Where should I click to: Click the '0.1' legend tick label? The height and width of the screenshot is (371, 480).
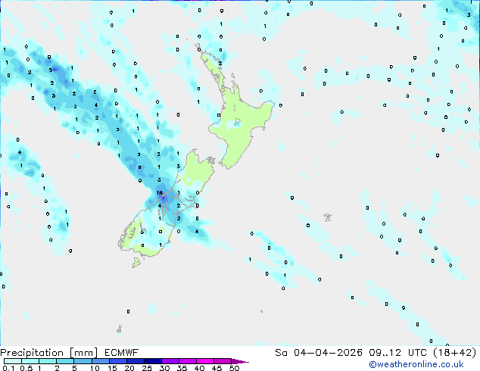click(8, 368)
